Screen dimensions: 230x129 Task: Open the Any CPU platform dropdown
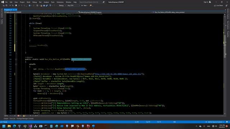tap(73, 6)
